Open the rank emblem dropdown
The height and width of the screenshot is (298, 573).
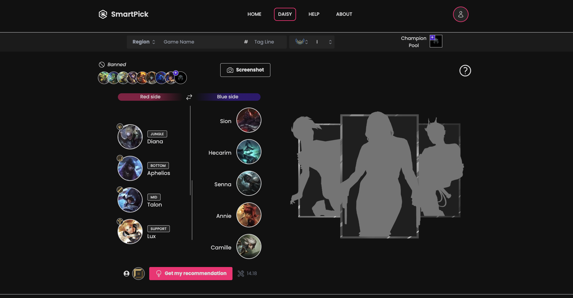pos(301,42)
